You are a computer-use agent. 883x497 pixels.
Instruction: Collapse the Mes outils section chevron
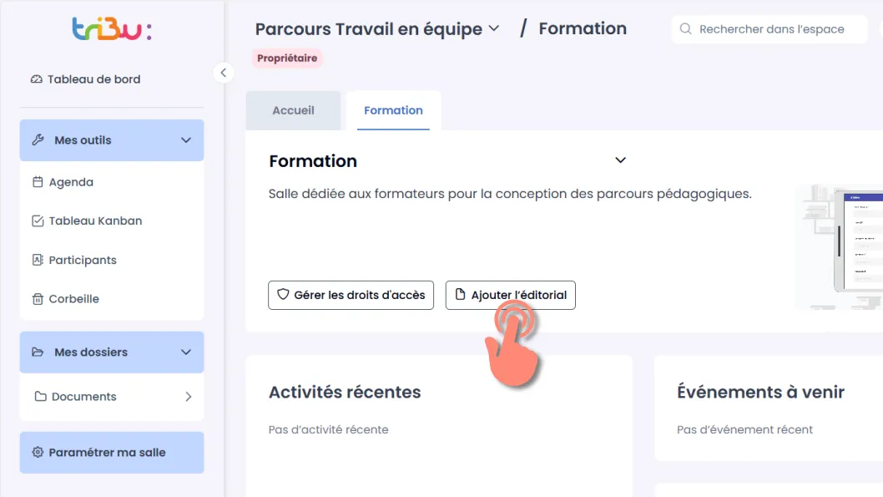pyautogui.click(x=186, y=140)
